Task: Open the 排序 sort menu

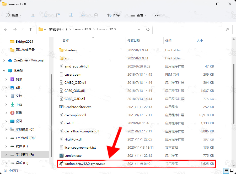Action: 114,15
